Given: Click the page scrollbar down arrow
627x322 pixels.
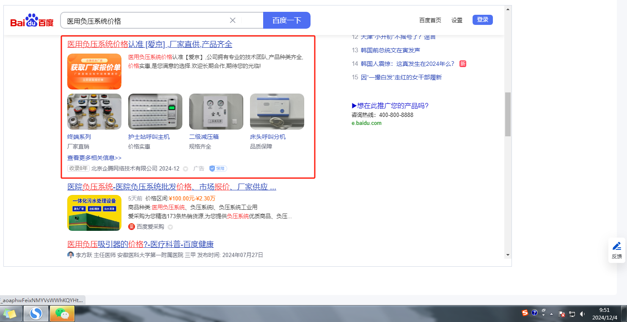Looking at the screenshot, I should click(x=508, y=254).
